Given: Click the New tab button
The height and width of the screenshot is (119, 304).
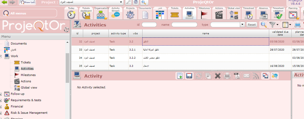Looking at the screenshot, I should tap(28, 2).
